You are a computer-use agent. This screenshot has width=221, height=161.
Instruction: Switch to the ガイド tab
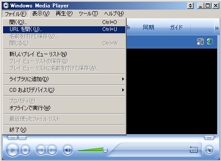(176, 28)
